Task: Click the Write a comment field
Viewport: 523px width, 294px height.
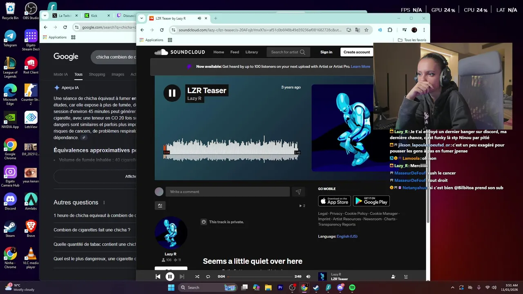Action: click(x=228, y=192)
